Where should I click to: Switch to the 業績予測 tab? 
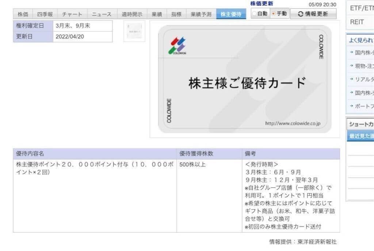click(x=202, y=14)
